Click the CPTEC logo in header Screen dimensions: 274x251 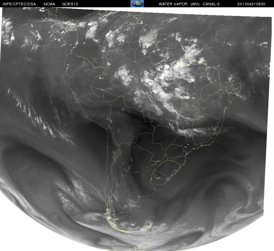pos(137,4)
